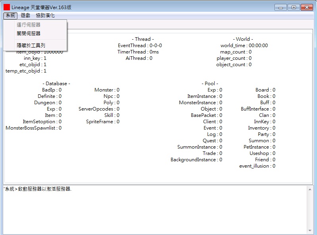317x235 pixels.
Task: Click 'Inventory : 0' pool entry
Action: (x=262, y=128)
